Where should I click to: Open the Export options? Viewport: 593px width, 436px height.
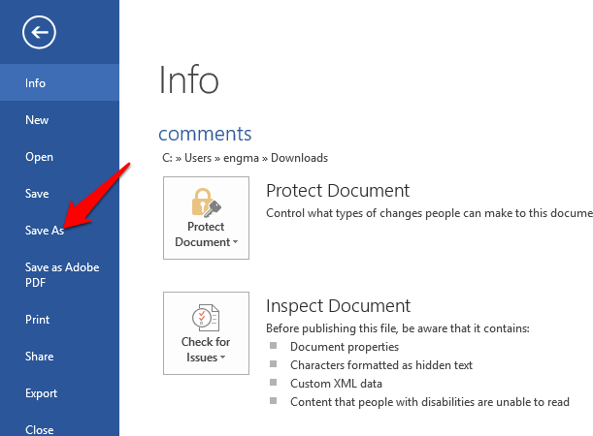[x=59, y=393]
